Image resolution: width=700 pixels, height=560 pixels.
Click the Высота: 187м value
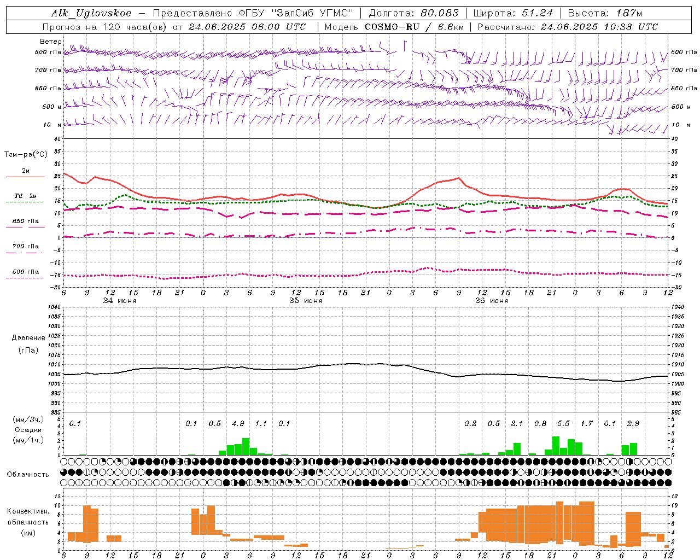[605, 13]
